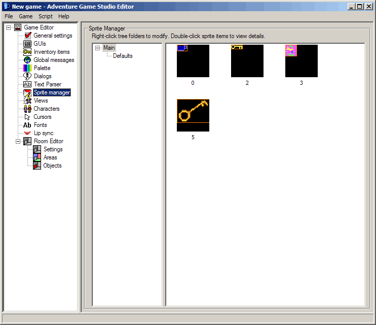Collapse the Room Editor tree node
Viewport: 376px width, 325px height.
(x=18, y=141)
